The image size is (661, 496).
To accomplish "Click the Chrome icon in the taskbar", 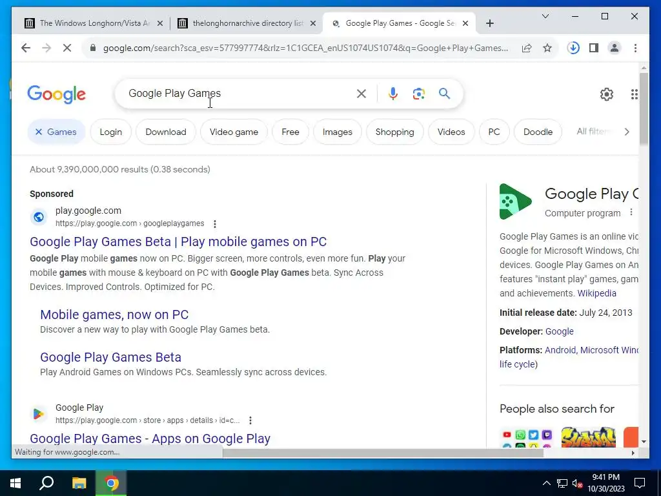I will pos(111,483).
